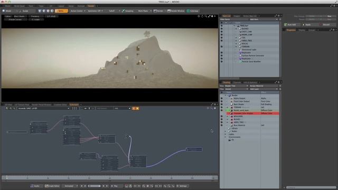Select Materials selection mode icon
The image size is (338, 190).
[52, 11]
